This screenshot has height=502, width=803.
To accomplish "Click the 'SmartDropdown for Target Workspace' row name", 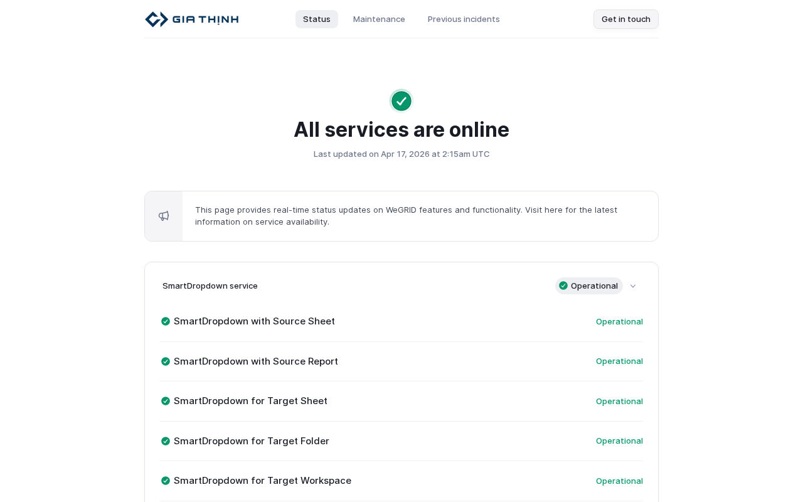I will click(262, 481).
